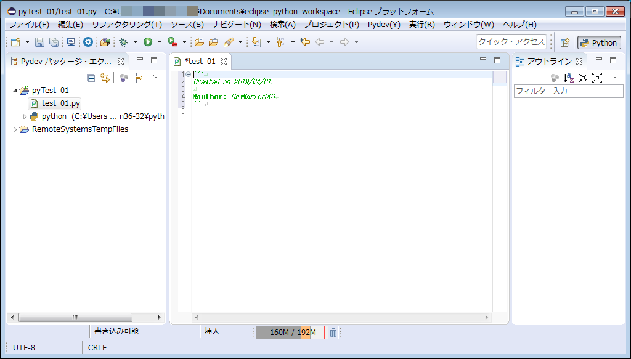Click the Open Type folder icon

pos(199,42)
